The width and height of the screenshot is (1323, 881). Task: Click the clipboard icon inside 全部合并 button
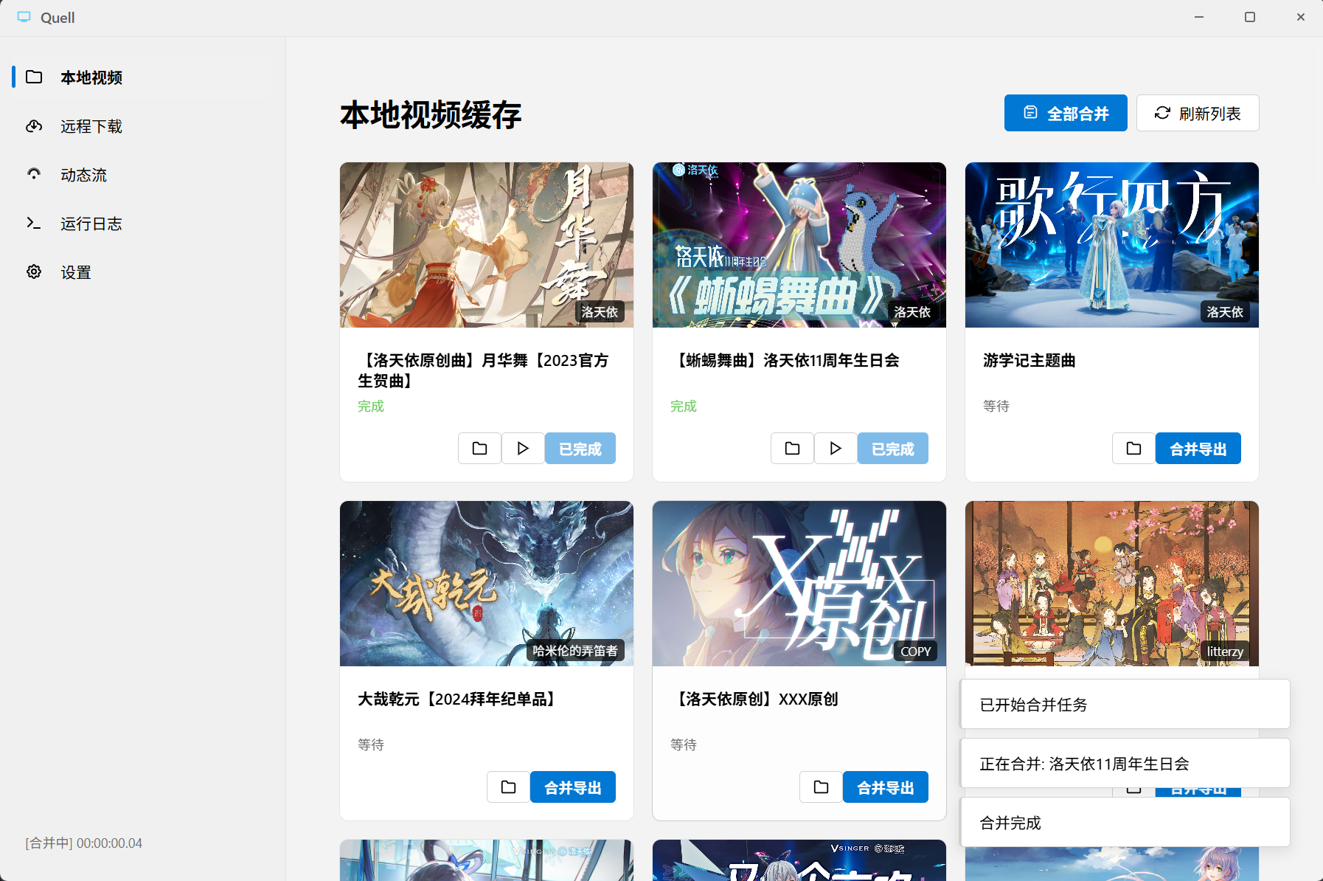[x=1029, y=112]
